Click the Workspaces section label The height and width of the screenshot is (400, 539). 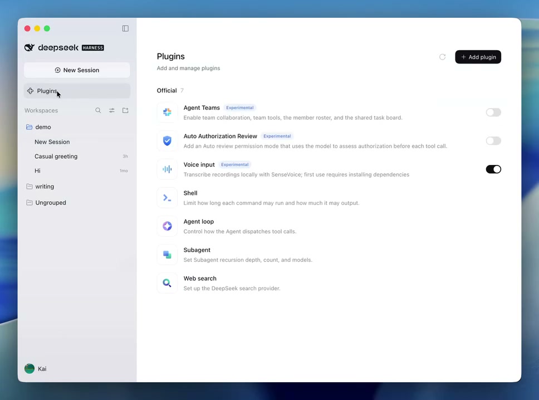click(x=41, y=110)
